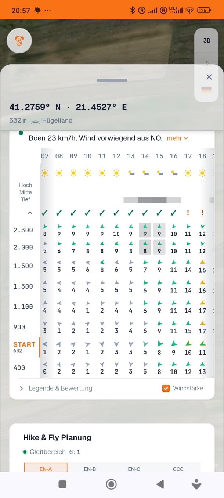The image size is (224, 498).
Task: Select the highlighted 2.300 cell at hour 14
Action: pyautogui.click(x=145, y=230)
